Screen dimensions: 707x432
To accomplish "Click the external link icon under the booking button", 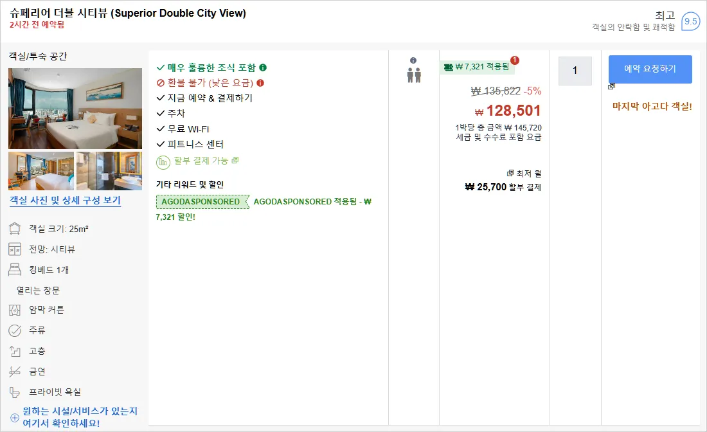I will 611,86.
